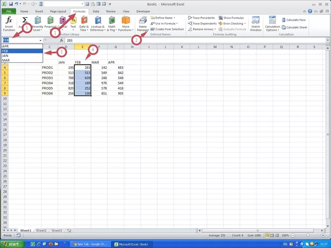The image size is (331, 248).
Task: Open the Name Manager
Action: [143, 24]
